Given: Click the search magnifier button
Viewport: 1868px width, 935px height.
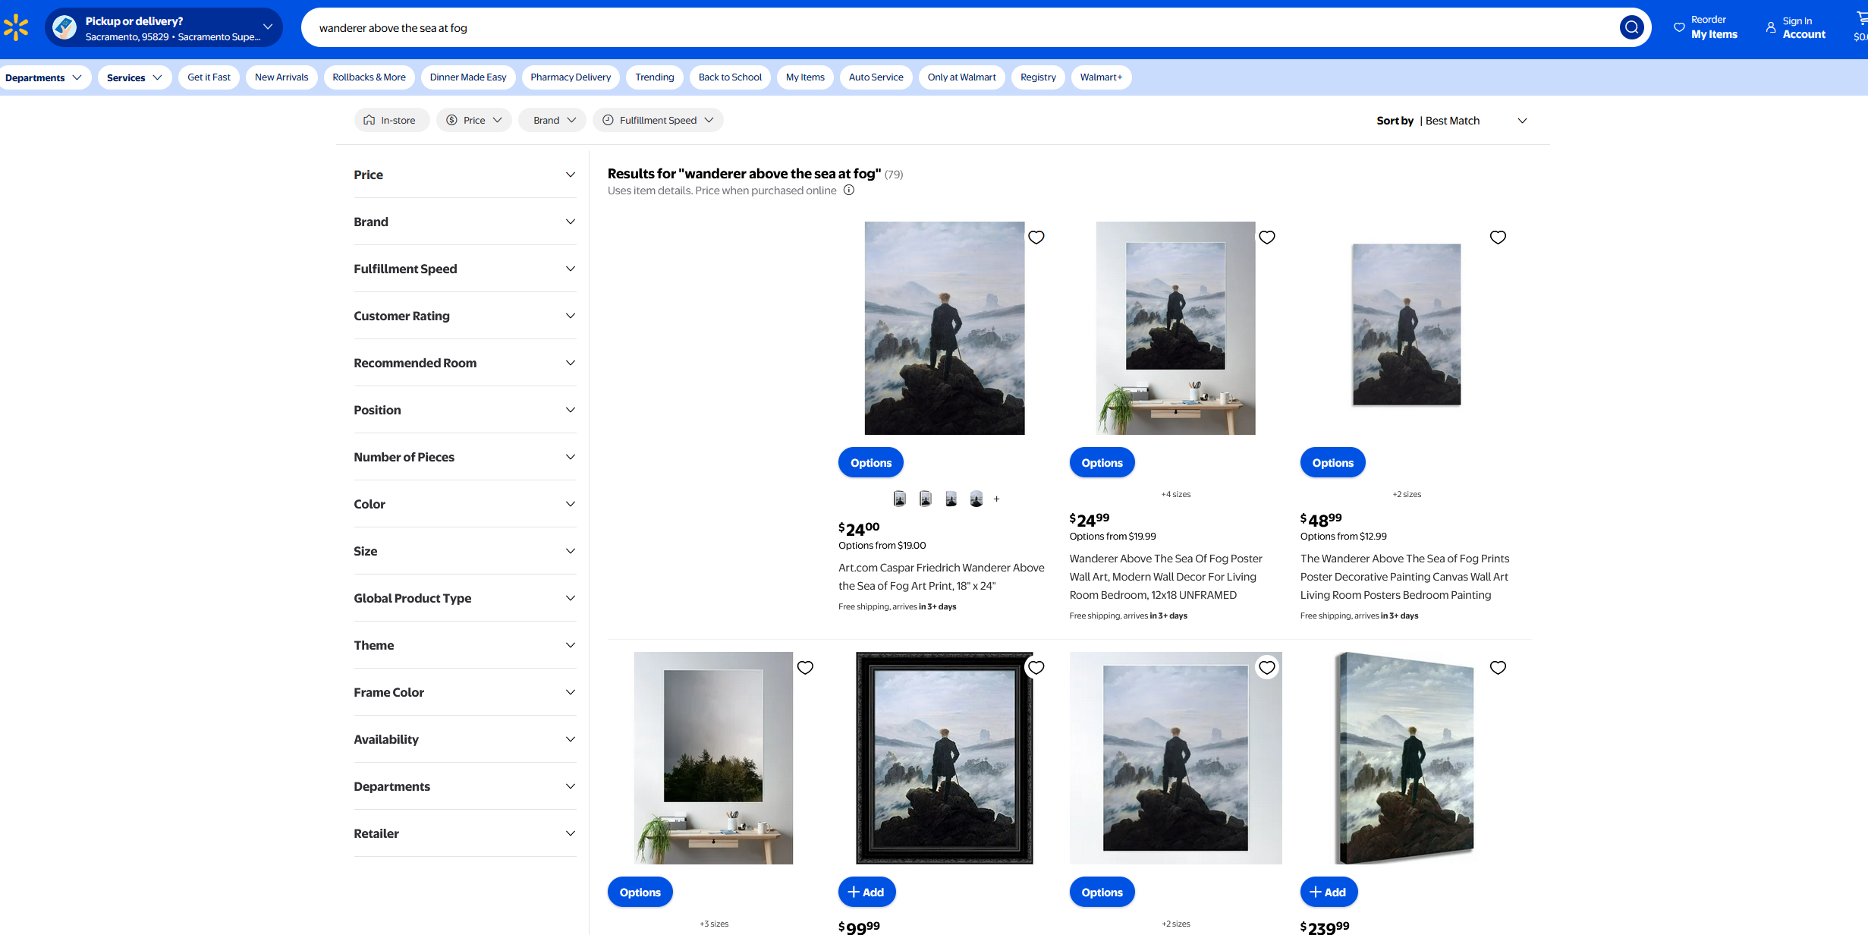Looking at the screenshot, I should tap(1631, 28).
